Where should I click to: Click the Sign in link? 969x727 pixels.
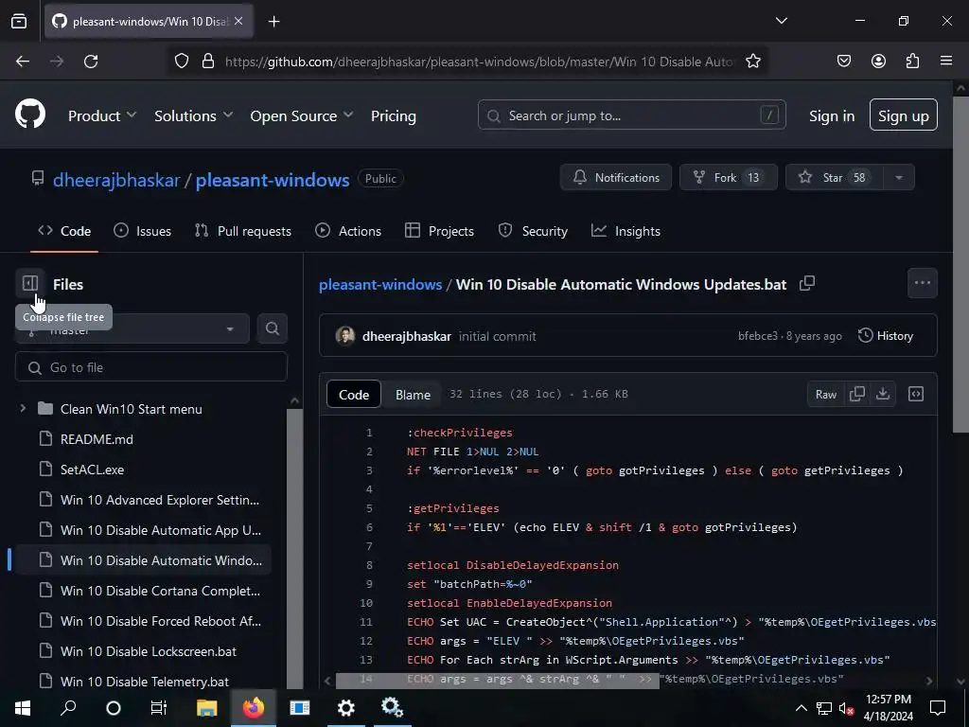coord(832,115)
